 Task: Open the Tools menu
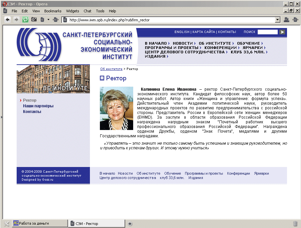pyautogui.click(x=100, y=11)
